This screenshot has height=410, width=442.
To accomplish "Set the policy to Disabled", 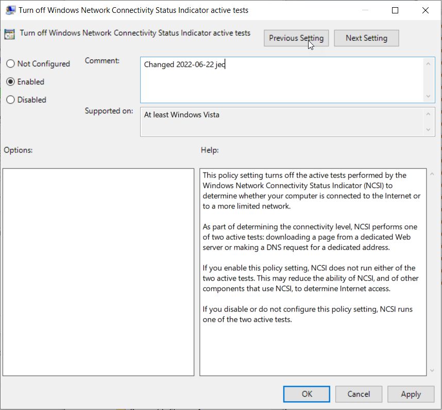I will pos(10,100).
